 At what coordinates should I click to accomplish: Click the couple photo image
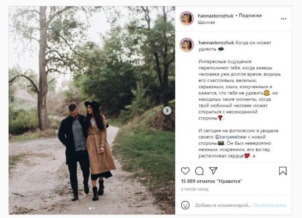[x=92, y=110]
